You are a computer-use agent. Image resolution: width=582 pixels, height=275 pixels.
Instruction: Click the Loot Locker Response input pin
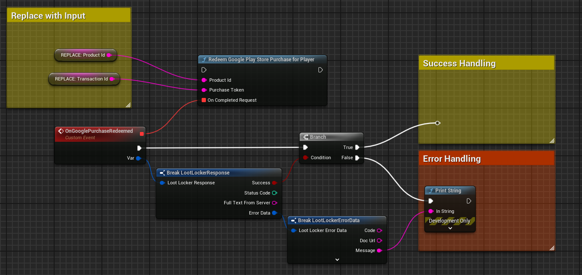(162, 183)
